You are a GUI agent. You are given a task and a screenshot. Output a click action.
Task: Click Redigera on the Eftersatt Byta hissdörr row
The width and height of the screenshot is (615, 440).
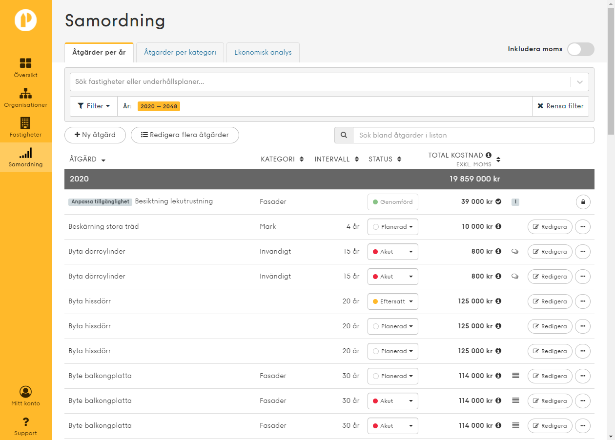coord(550,301)
